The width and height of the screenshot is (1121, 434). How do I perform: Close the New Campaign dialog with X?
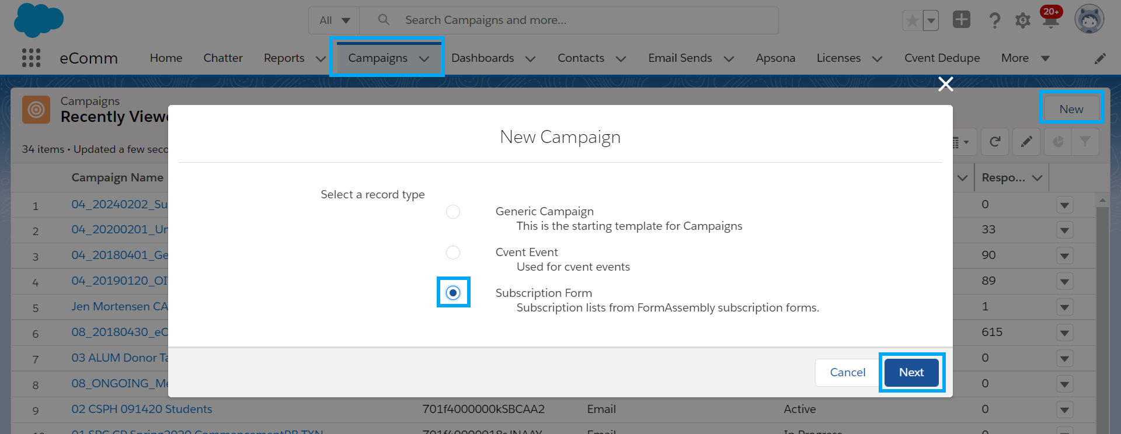945,85
